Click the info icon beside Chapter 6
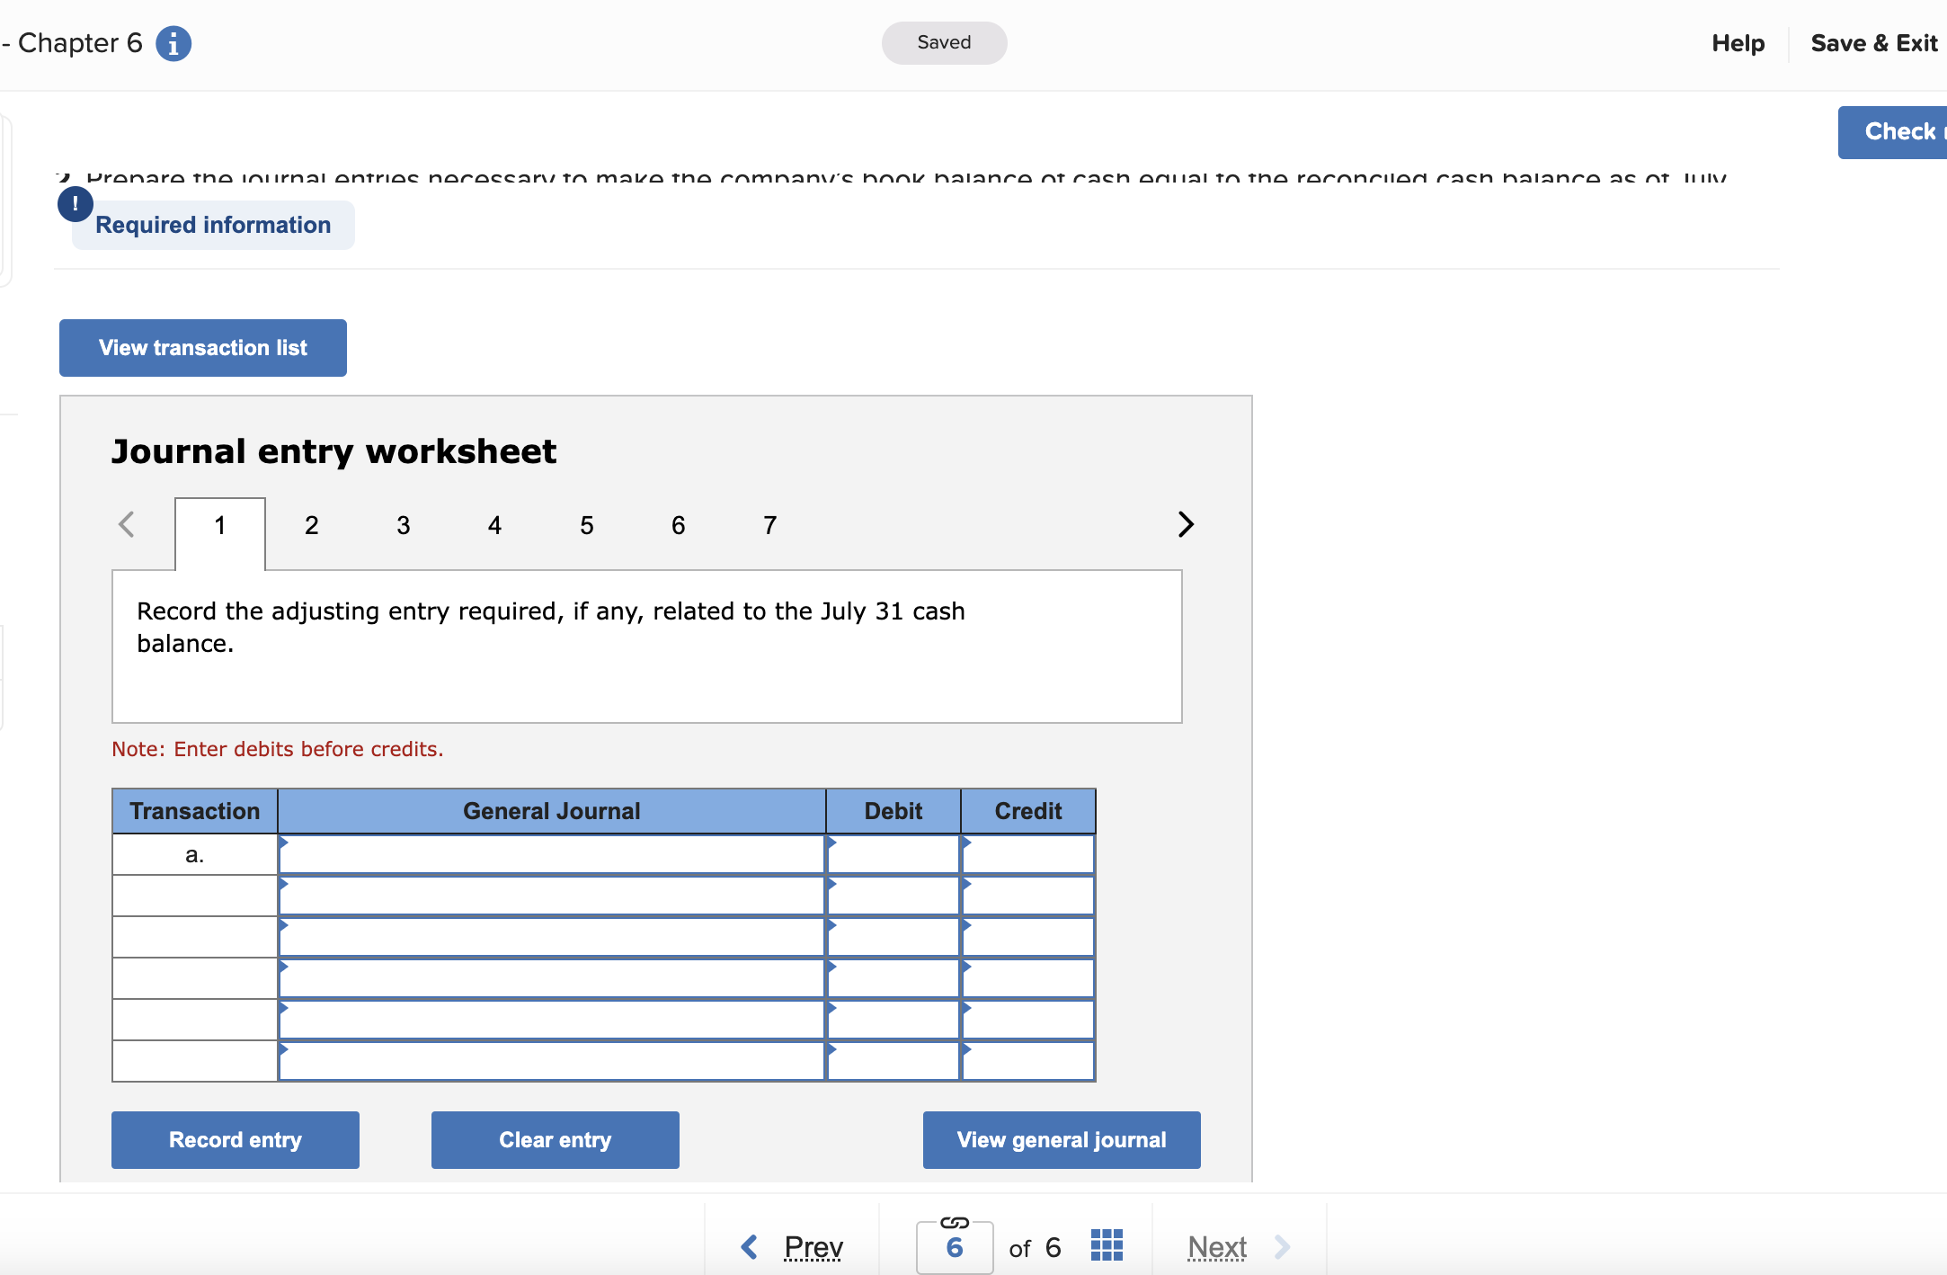 (173, 42)
